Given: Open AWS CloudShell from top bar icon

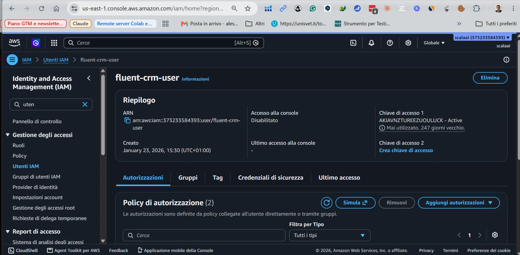Looking at the screenshot, I should point(353,43).
